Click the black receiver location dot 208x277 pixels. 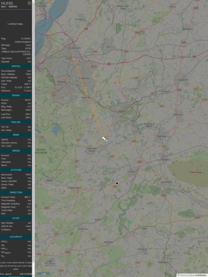pos(117,183)
